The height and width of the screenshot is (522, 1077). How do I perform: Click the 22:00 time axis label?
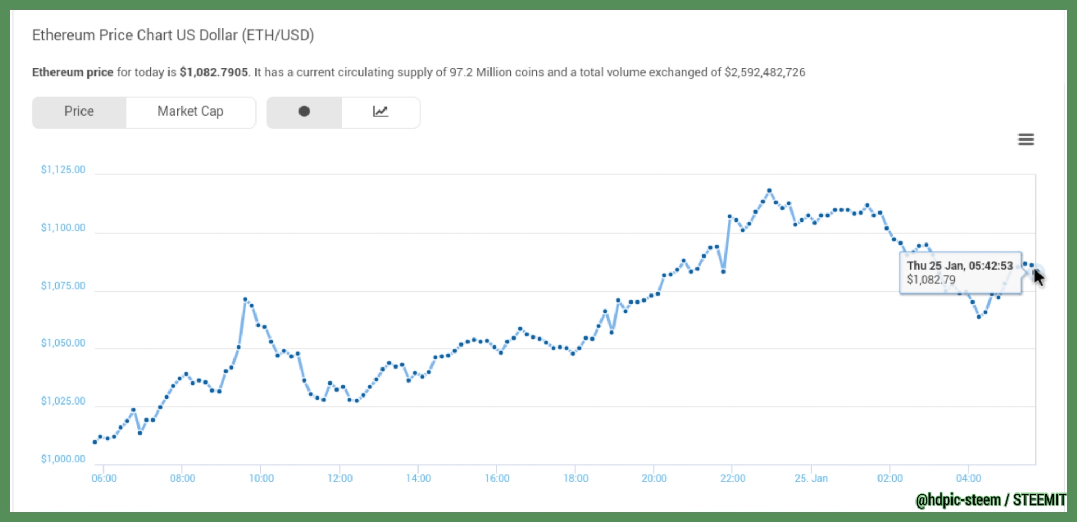733,478
